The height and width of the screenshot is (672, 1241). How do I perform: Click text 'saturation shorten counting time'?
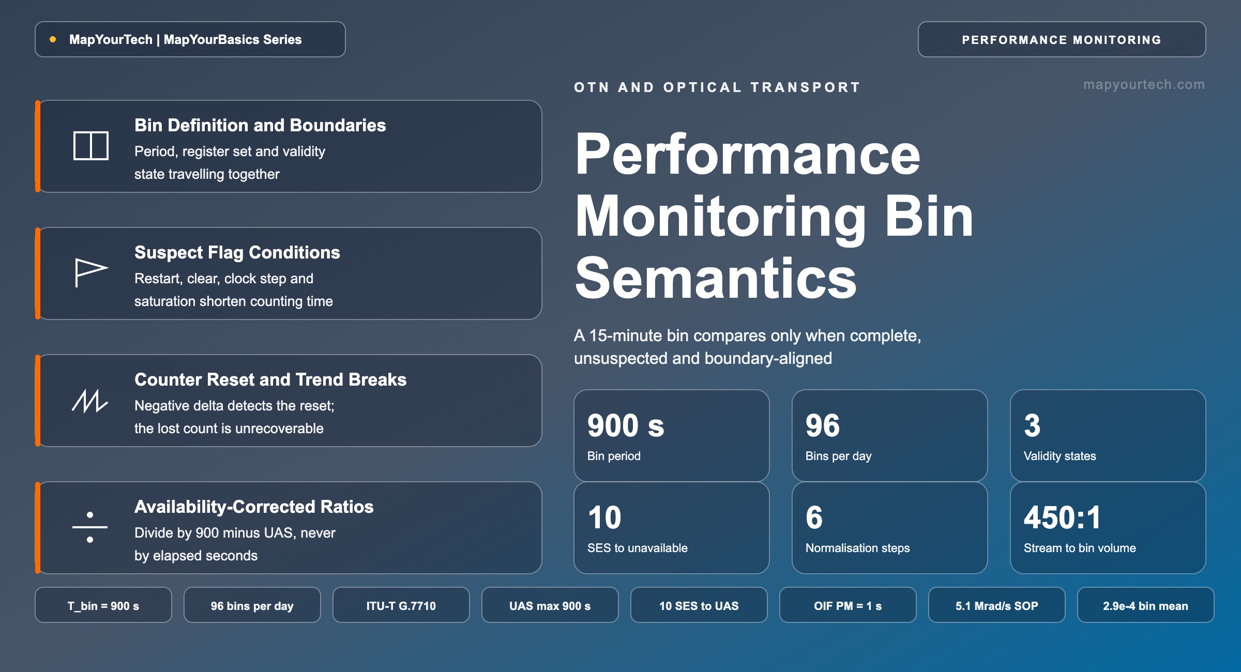(234, 301)
